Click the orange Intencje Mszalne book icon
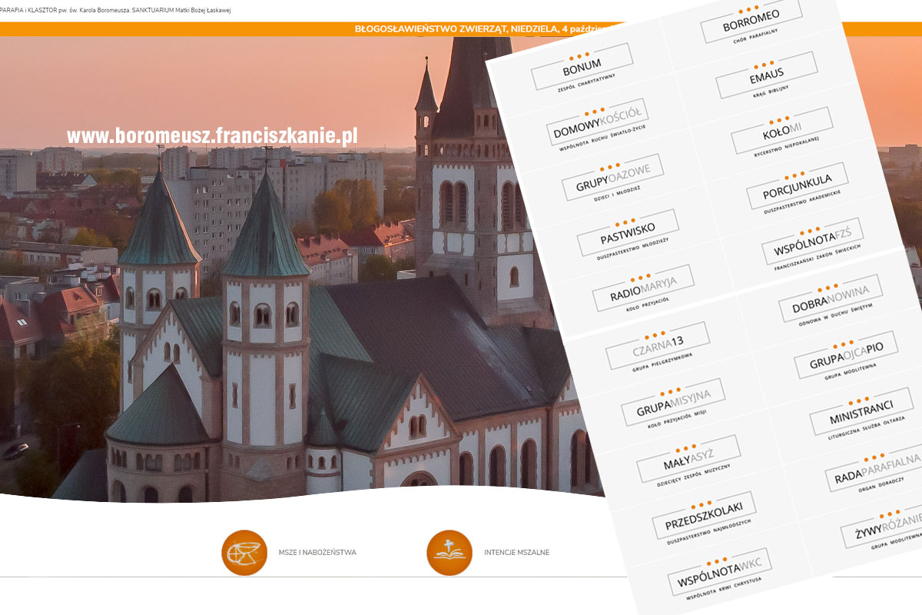 (x=449, y=553)
